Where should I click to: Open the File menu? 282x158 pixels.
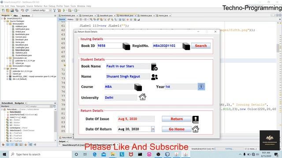(x=2, y=6)
